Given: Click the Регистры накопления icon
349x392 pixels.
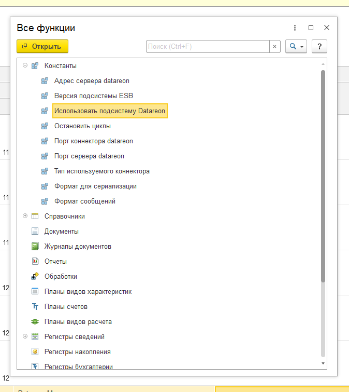Looking at the screenshot, I should pyautogui.click(x=35, y=352).
